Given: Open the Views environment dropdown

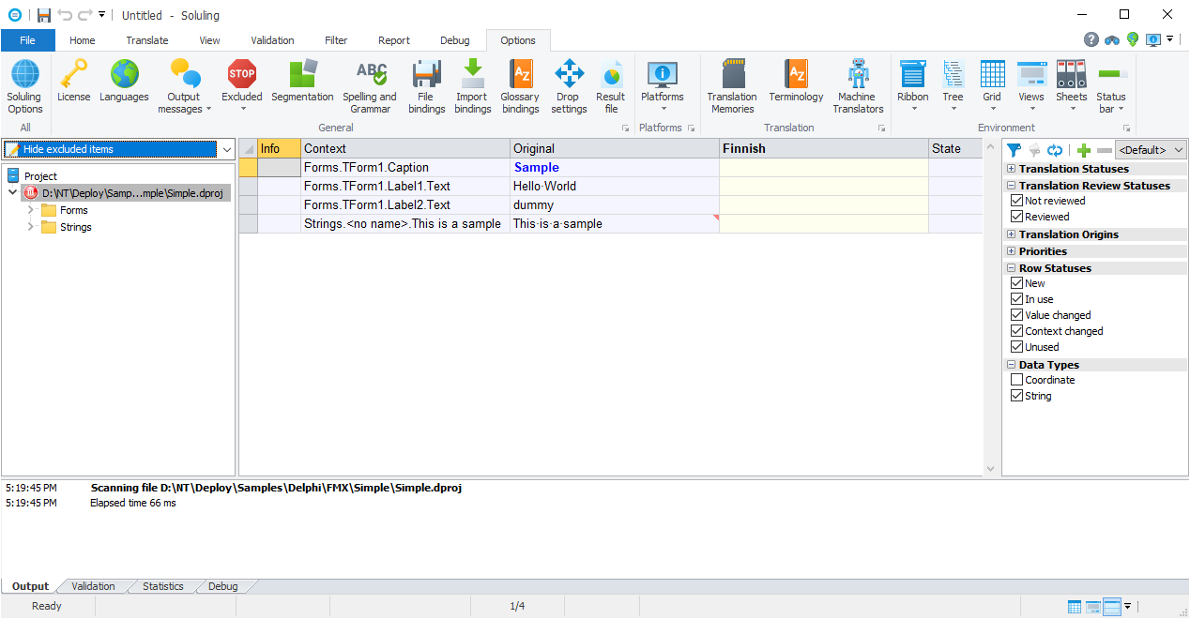Looking at the screenshot, I should pos(1031,86).
